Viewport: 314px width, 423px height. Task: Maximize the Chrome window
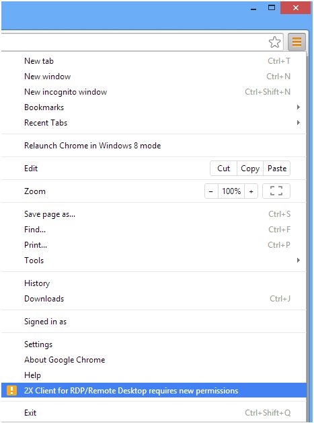tap(272, 7)
